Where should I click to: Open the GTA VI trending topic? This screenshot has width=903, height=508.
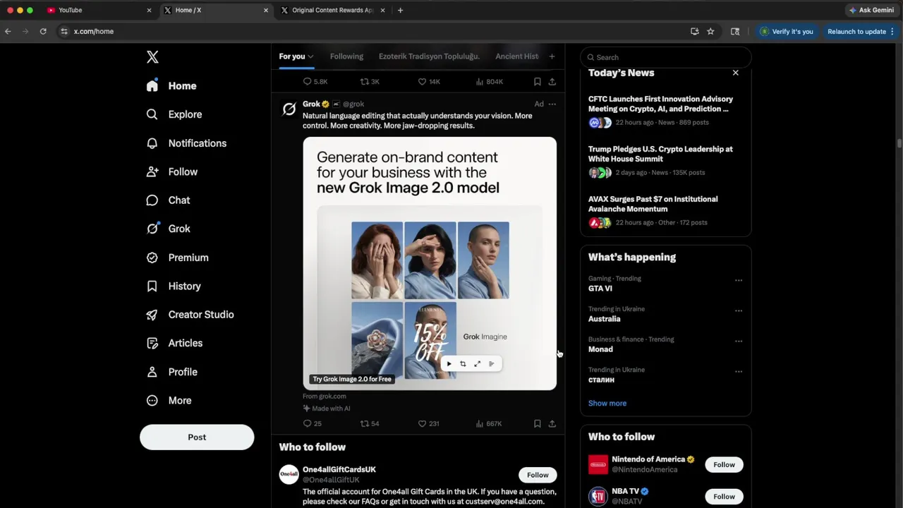coord(600,289)
